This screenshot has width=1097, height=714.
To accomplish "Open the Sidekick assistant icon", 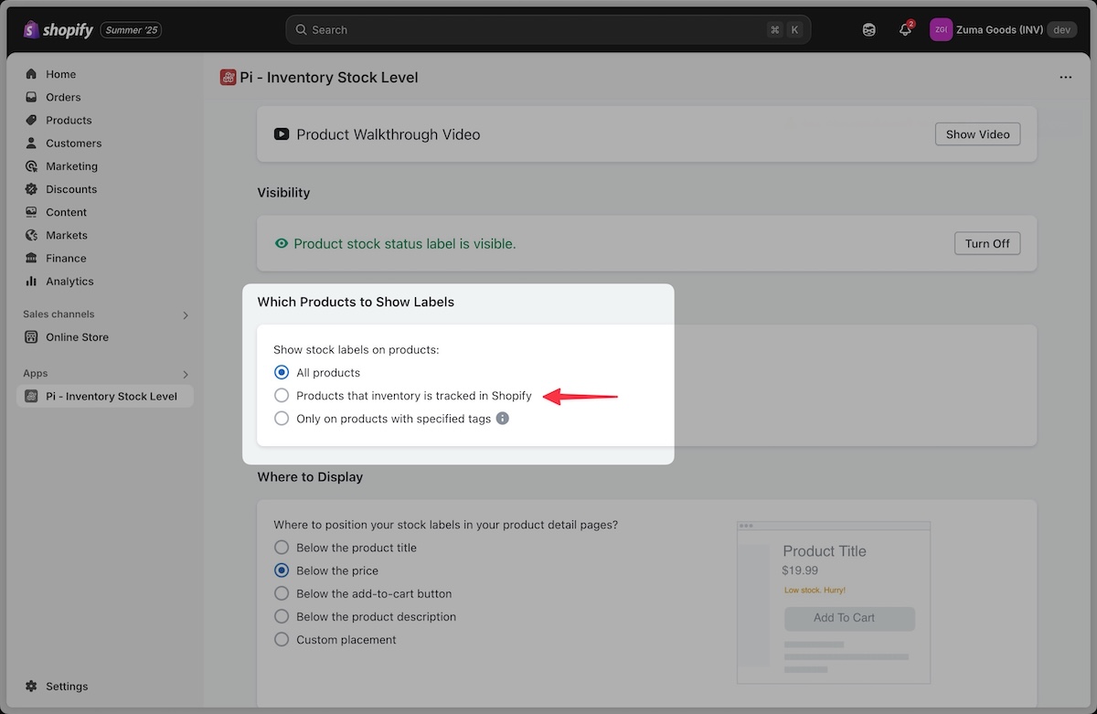I will [868, 30].
